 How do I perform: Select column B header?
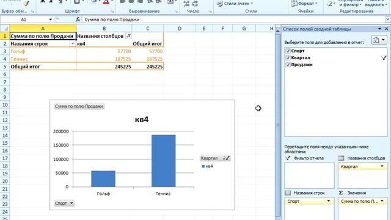point(104,29)
